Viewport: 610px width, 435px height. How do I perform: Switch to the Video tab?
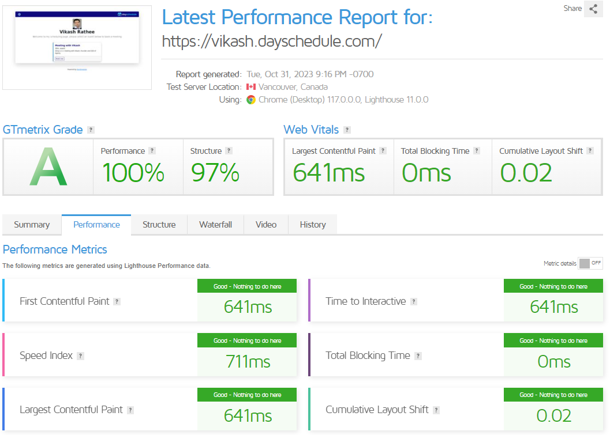click(x=266, y=225)
